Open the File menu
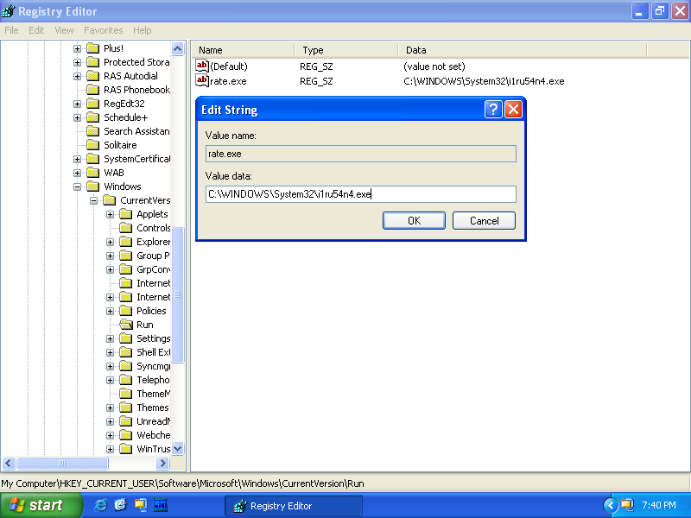 pyautogui.click(x=11, y=30)
